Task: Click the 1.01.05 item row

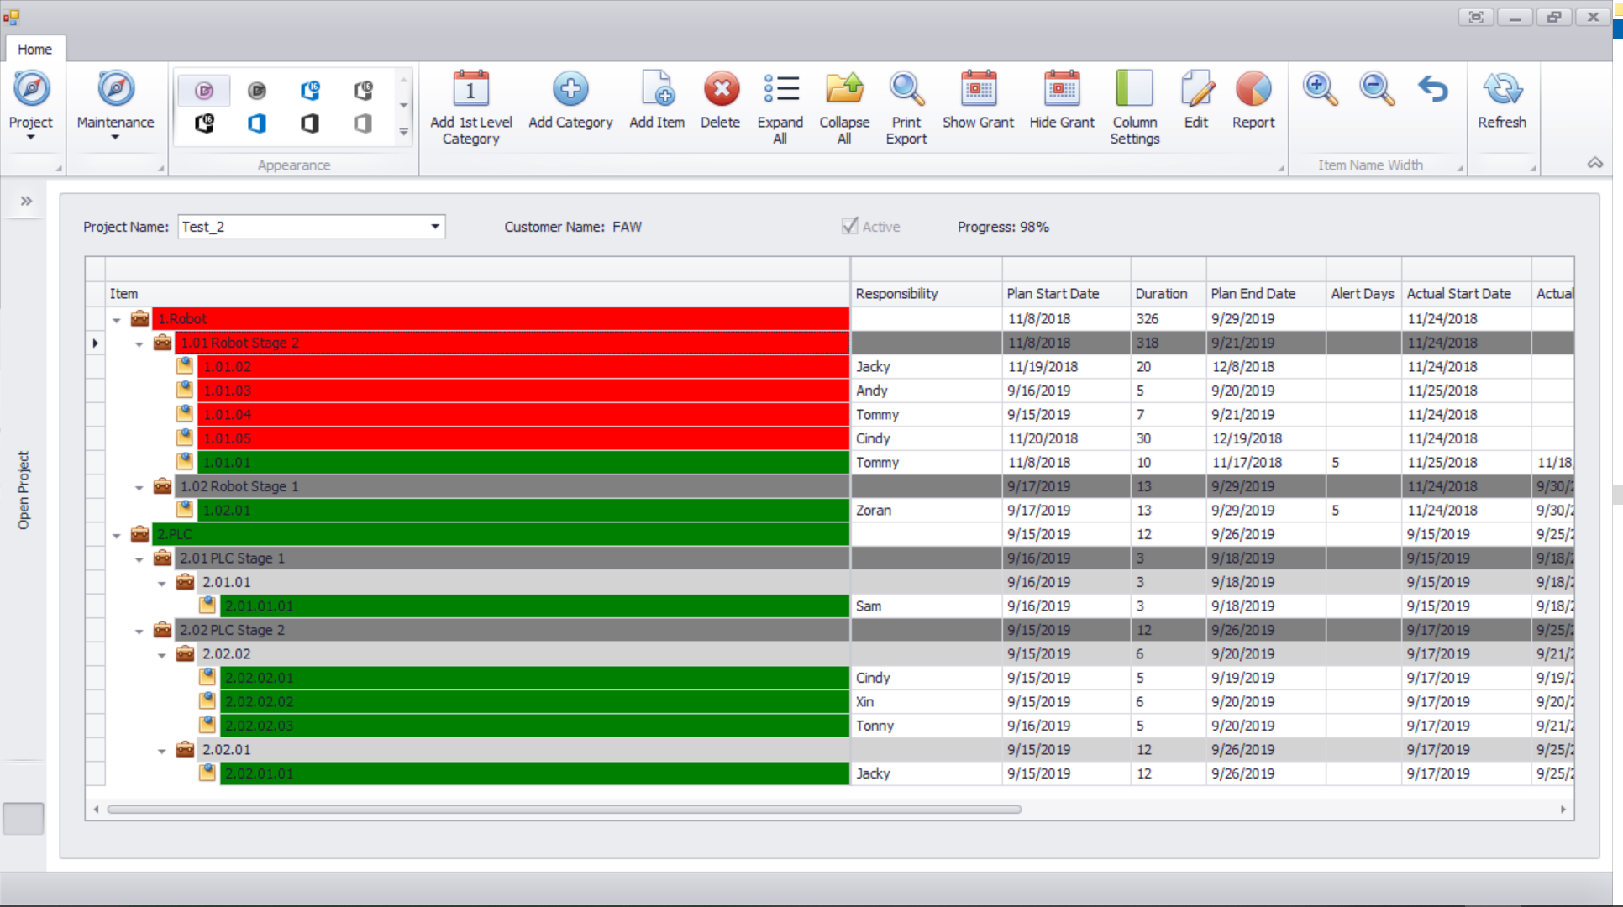Action: pos(523,438)
